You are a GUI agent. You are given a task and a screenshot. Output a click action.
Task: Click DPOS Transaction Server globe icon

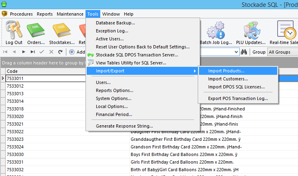(x=91, y=55)
